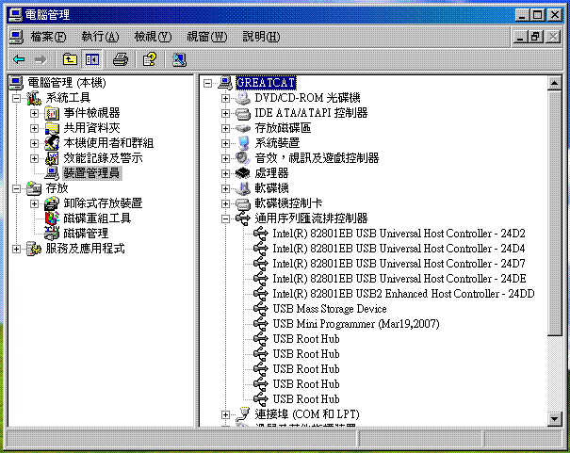Click the Scan for hardware changes icon
The image size is (570, 453).
(179, 59)
